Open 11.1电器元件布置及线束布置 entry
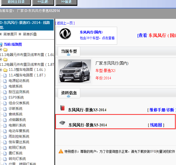This screenshot has height=165, width=176. pos(27,55)
